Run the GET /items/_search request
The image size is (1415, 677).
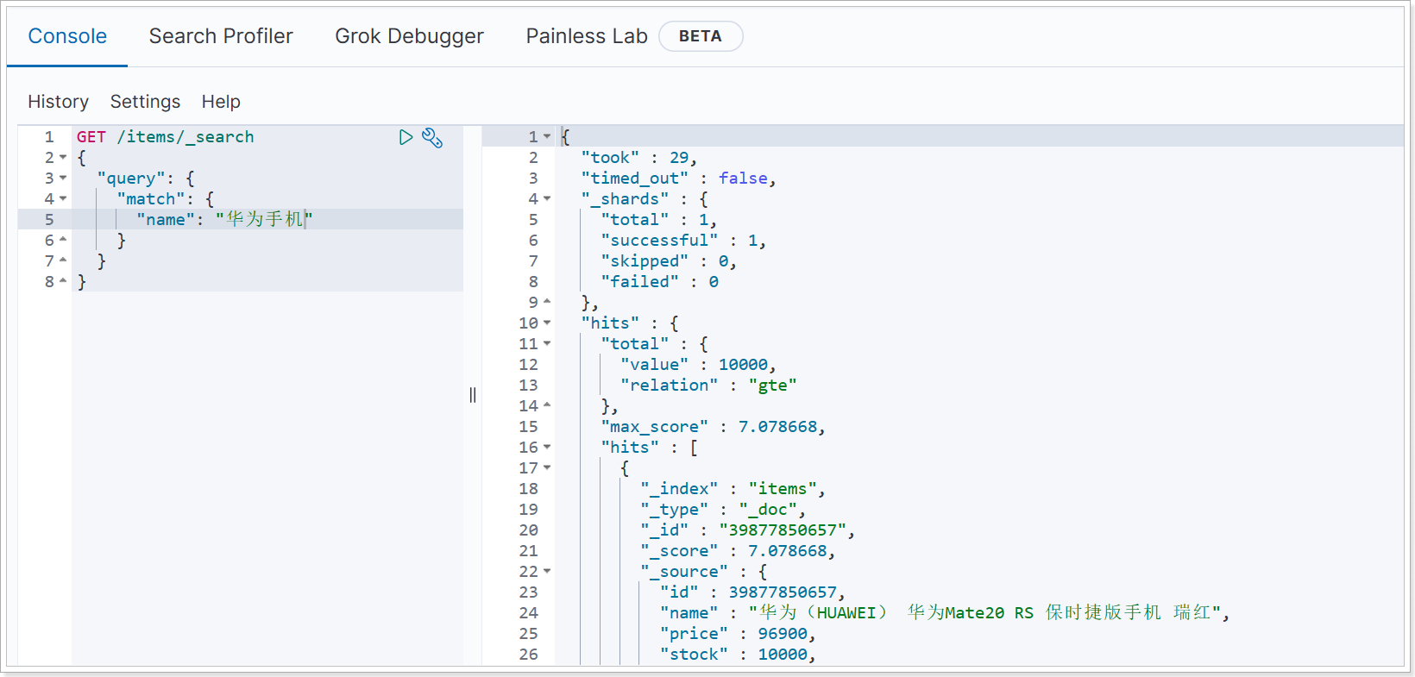[406, 137]
